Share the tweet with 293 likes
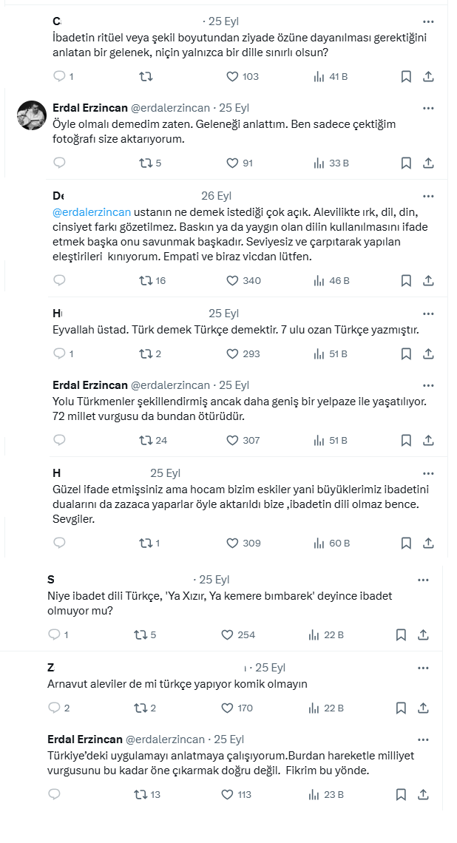Screen dimensions: 457x843 click(x=428, y=353)
